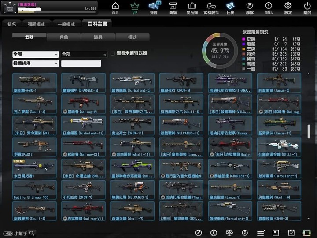Open the VIP crown icon
317x238 pixels.
(135, 7)
